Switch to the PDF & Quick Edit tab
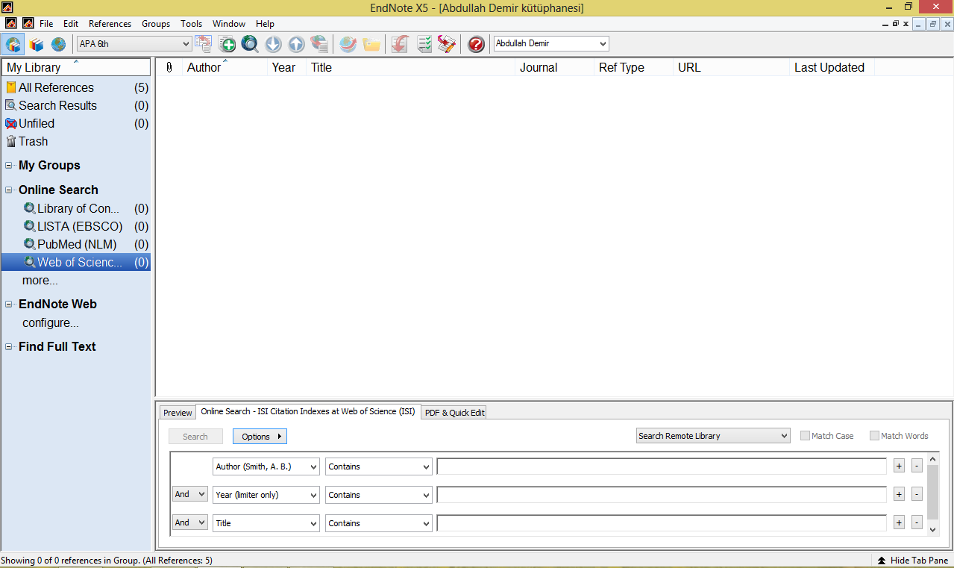 [454, 413]
